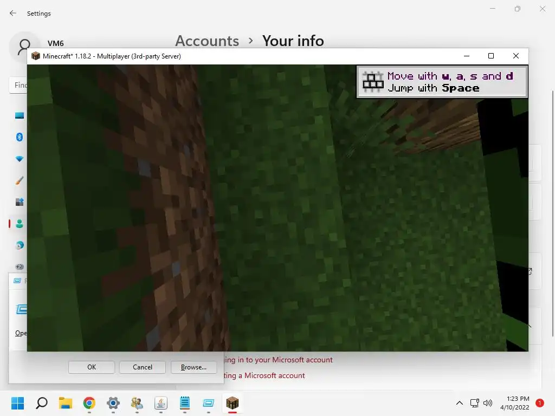This screenshot has height=416, width=555.
Task: Open Windows Start menu
Action: coord(17,403)
